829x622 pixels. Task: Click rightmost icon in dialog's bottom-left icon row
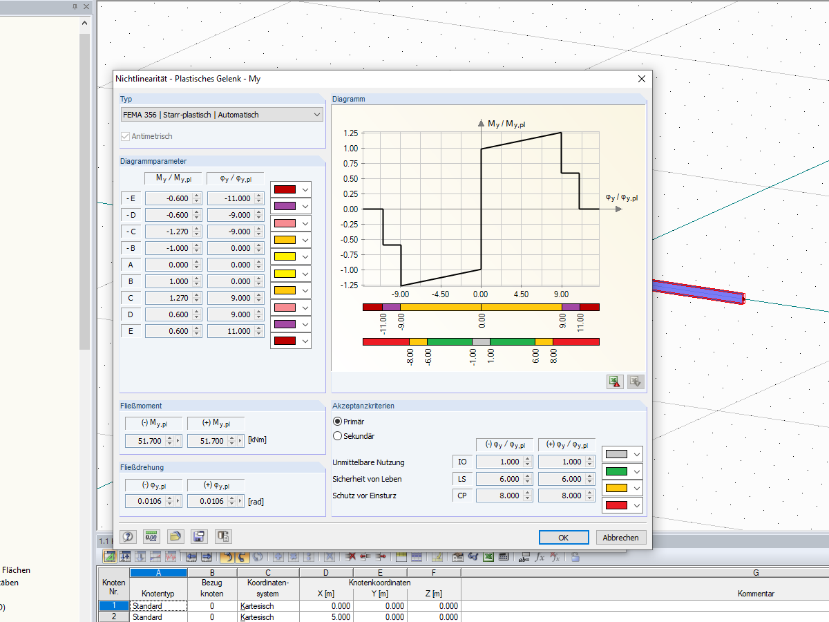(x=222, y=536)
